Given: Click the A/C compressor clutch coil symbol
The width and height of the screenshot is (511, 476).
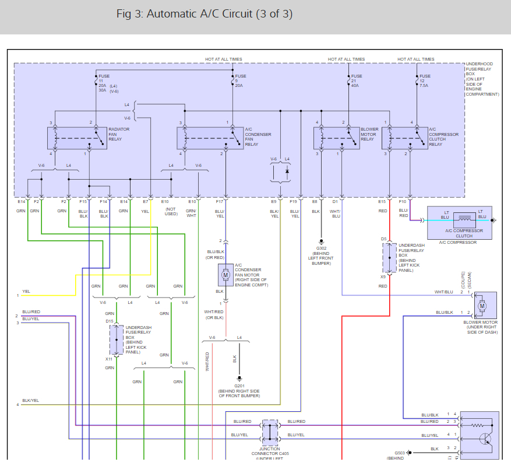Looking at the screenshot, I should tap(464, 220).
